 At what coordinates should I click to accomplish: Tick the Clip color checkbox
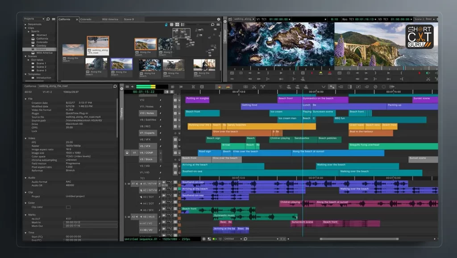[68, 207]
